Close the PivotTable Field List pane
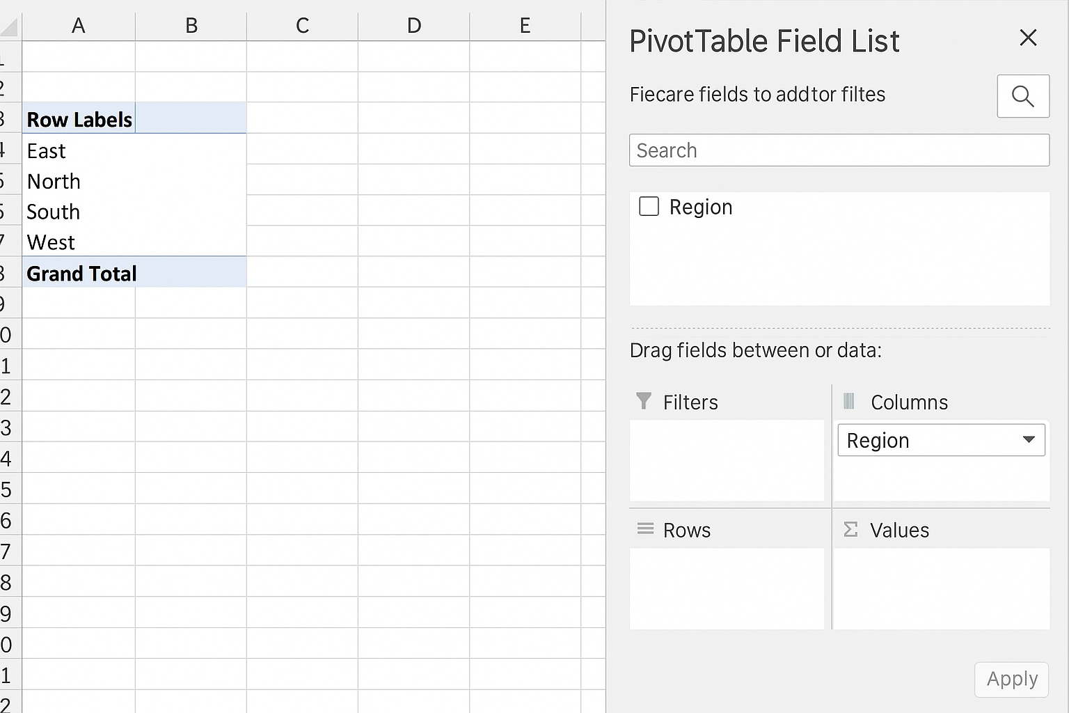1069x713 pixels. point(1028,38)
